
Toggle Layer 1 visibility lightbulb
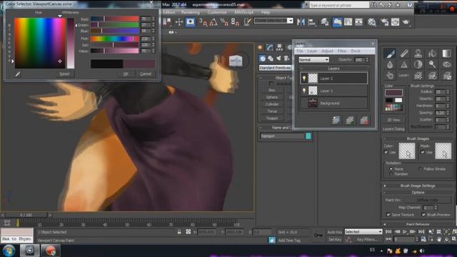pyautogui.click(x=304, y=91)
